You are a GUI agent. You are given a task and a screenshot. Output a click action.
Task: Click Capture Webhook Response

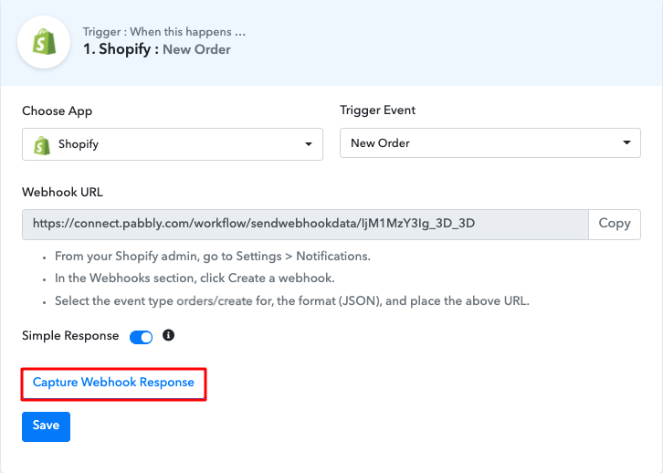tap(113, 383)
